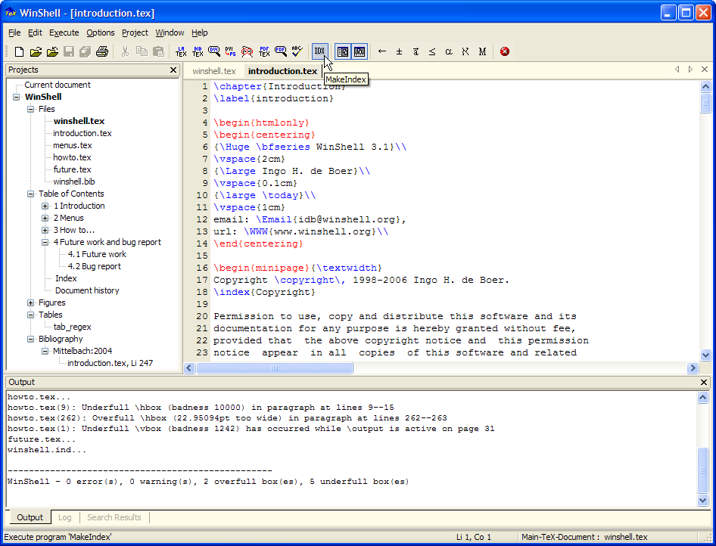The image size is (716, 546).
Task: Toggle the Projects pane view button
Action: coord(343,51)
